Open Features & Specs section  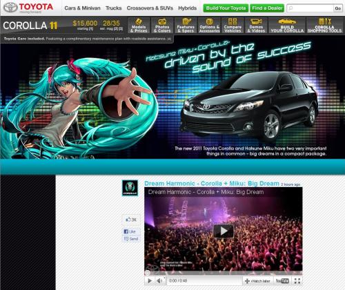(x=186, y=26)
